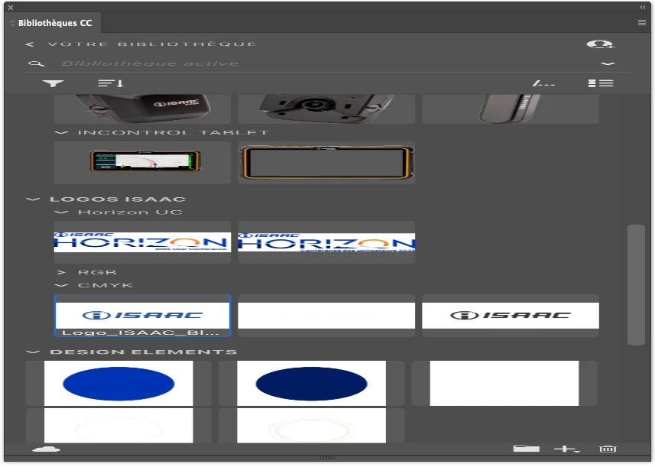Expand the RGB subgroup
This screenshot has width=655, height=467.
point(61,272)
